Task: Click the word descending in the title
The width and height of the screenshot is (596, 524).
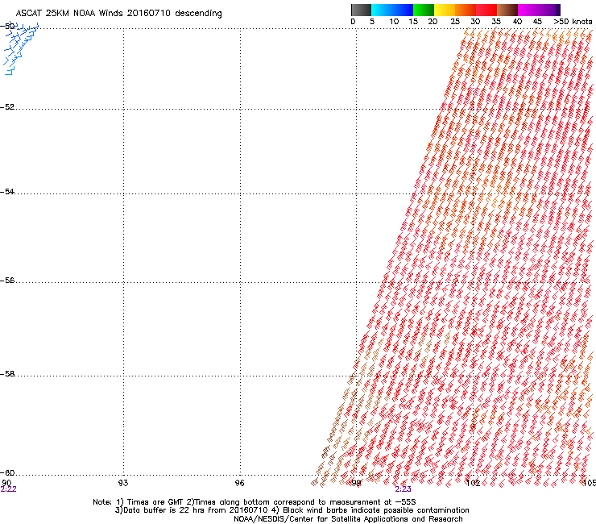Action: coord(198,14)
